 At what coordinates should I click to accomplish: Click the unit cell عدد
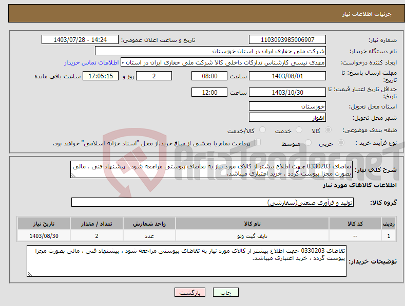point(149,236)
